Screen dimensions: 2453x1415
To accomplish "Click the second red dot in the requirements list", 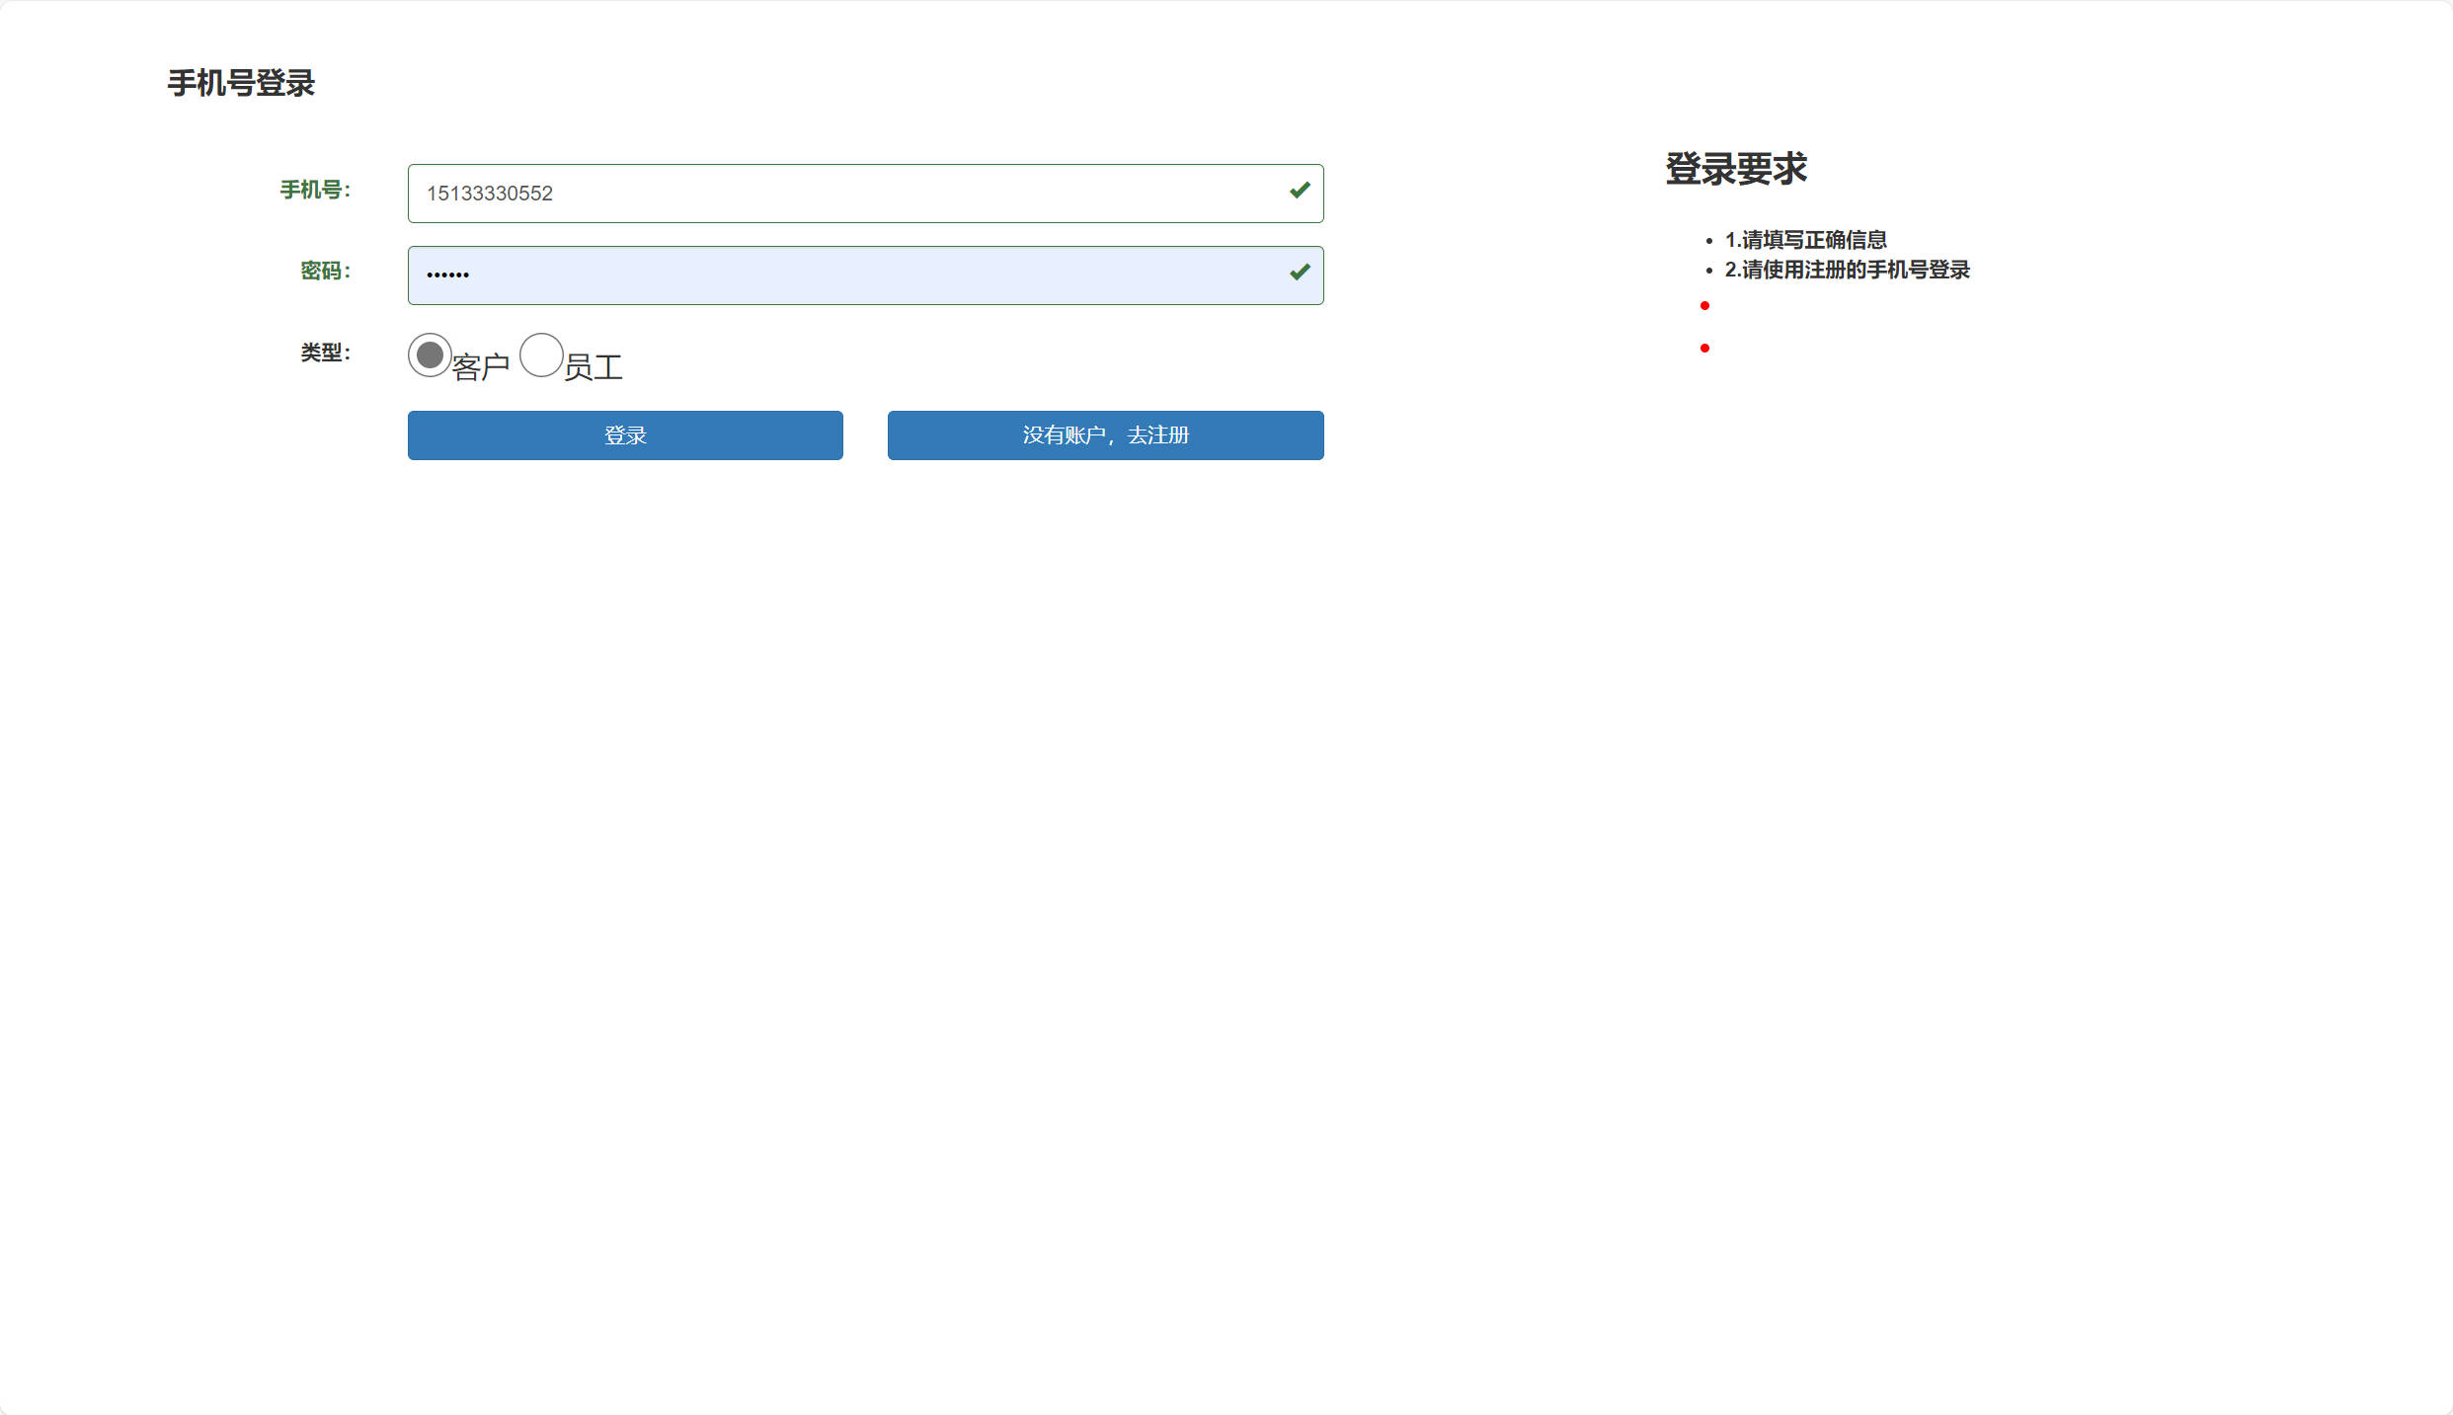I will pos(1704,348).
